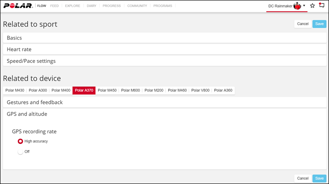Image resolution: width=329 pixels, height=184 pixels.
Task: Open the favorites star icon
Action: 312,6
